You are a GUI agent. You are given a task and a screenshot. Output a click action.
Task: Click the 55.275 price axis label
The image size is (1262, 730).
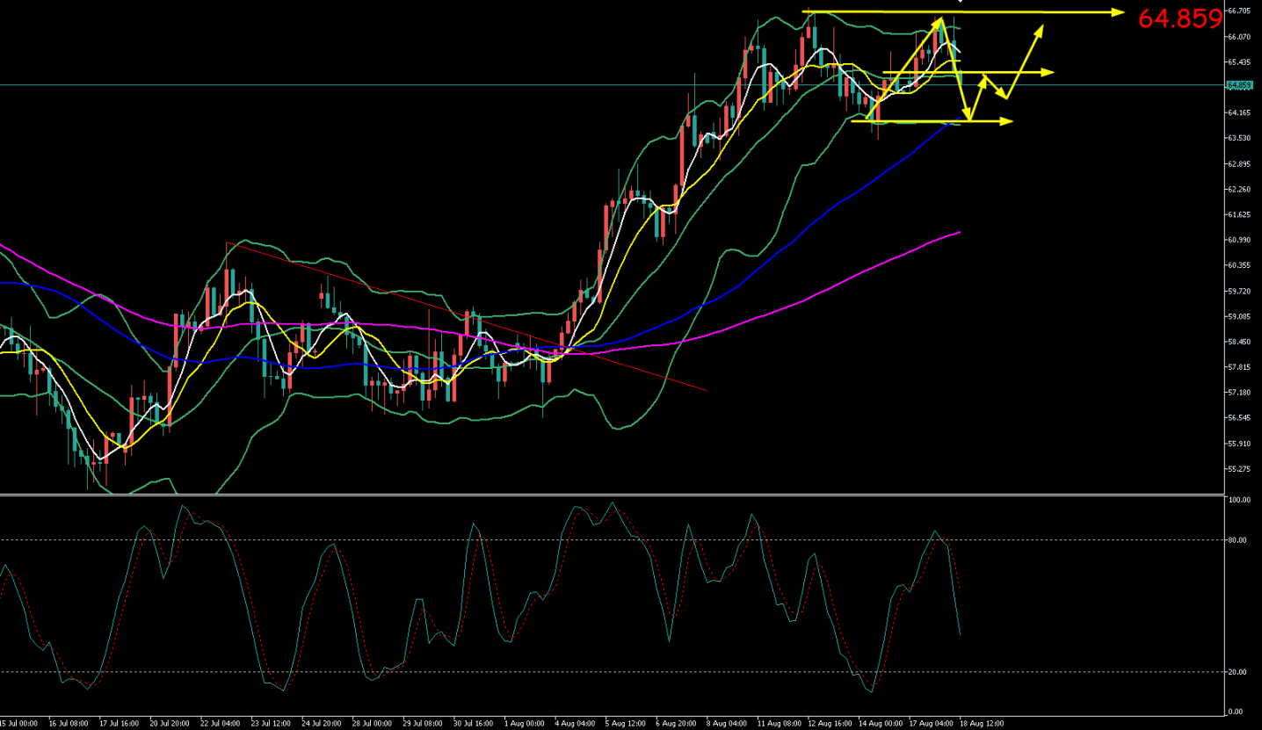click(x=1239, y=468)
